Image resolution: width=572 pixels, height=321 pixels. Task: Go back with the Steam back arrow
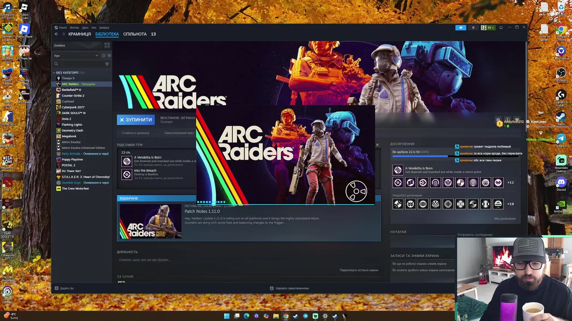pos(56,34)
